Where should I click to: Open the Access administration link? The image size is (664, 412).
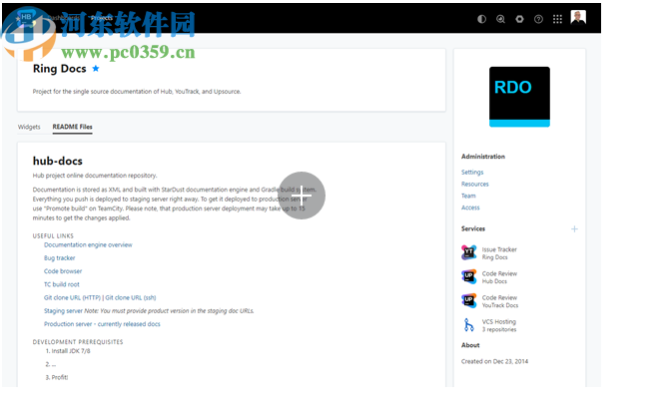(470, 207)
